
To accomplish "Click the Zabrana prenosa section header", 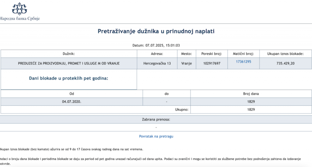I will [x=156, y=120].
